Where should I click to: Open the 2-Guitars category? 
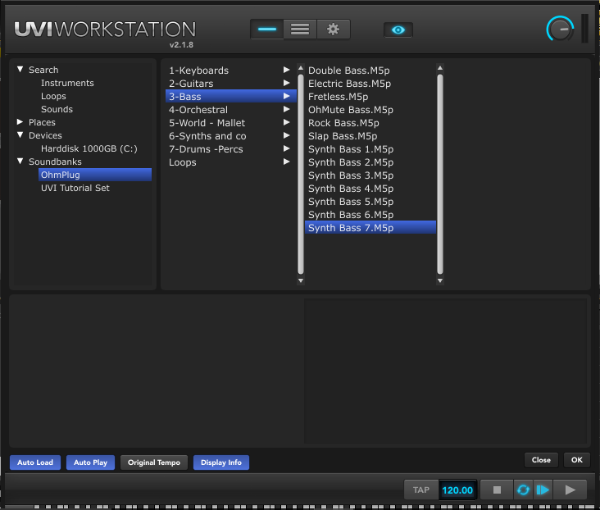tap(230, 84)
